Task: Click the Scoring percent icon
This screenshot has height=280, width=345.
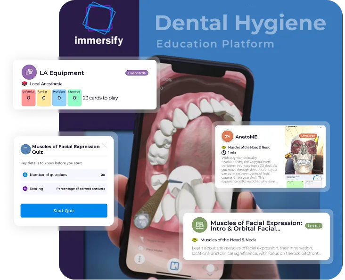Action: coord(25,189)
